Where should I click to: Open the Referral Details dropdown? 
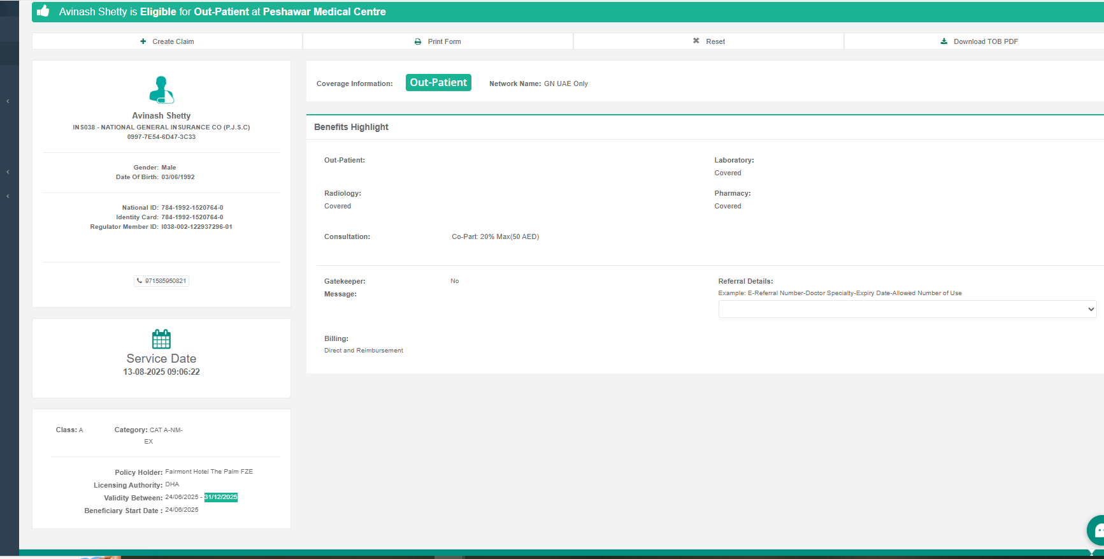click(x=907, y=309)
